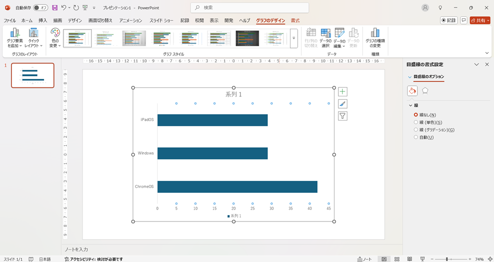Switch to デザイン tab
This screenshot has width=494, height=262.
pyautogui.click(x=75, y=20)
